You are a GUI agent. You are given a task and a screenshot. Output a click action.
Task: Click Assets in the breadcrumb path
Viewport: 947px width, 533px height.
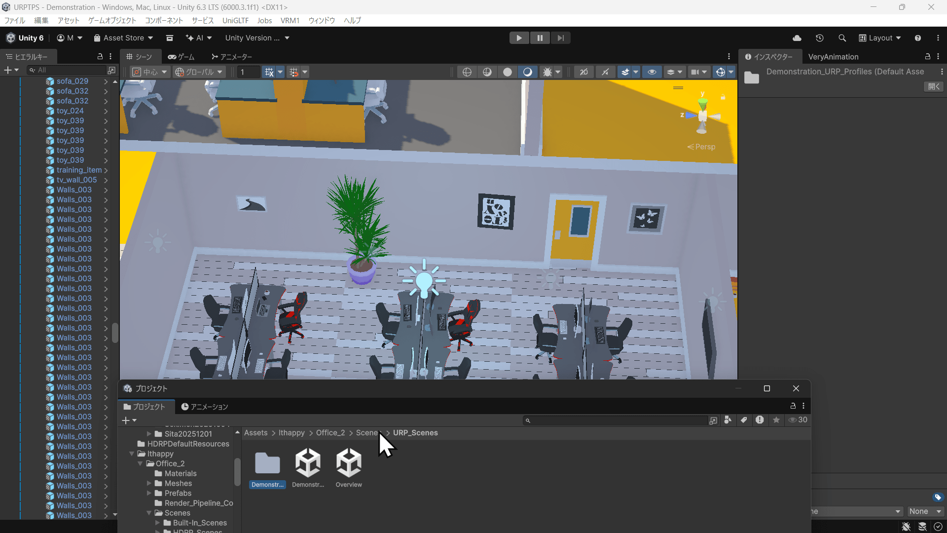[255, 433]
